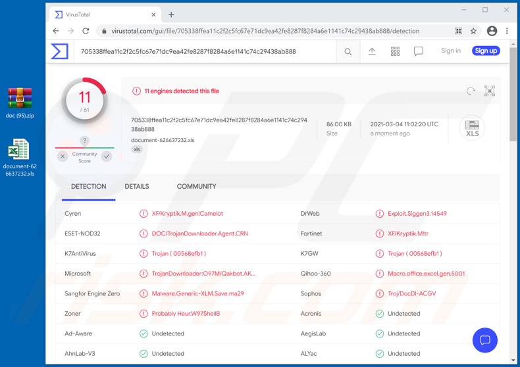Click the DrWeb detection alert icon
520x367 pixels.
coord(379,214)
